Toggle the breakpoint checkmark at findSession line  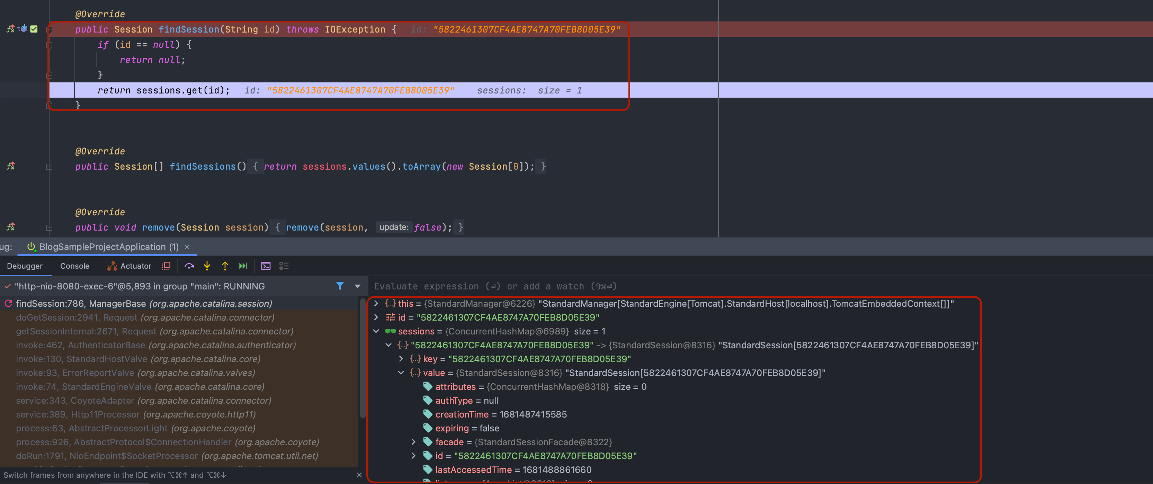pyautogui.click(x=34, y=29)
